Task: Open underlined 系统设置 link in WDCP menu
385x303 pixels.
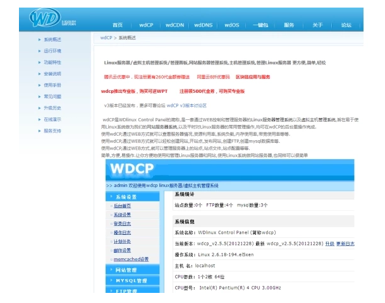Action: tap(122, 215)
